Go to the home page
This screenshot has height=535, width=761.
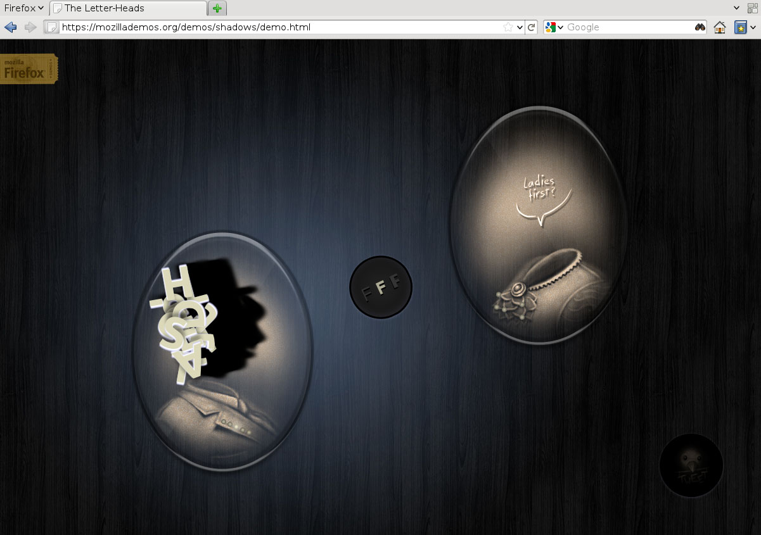pos(720,27)
